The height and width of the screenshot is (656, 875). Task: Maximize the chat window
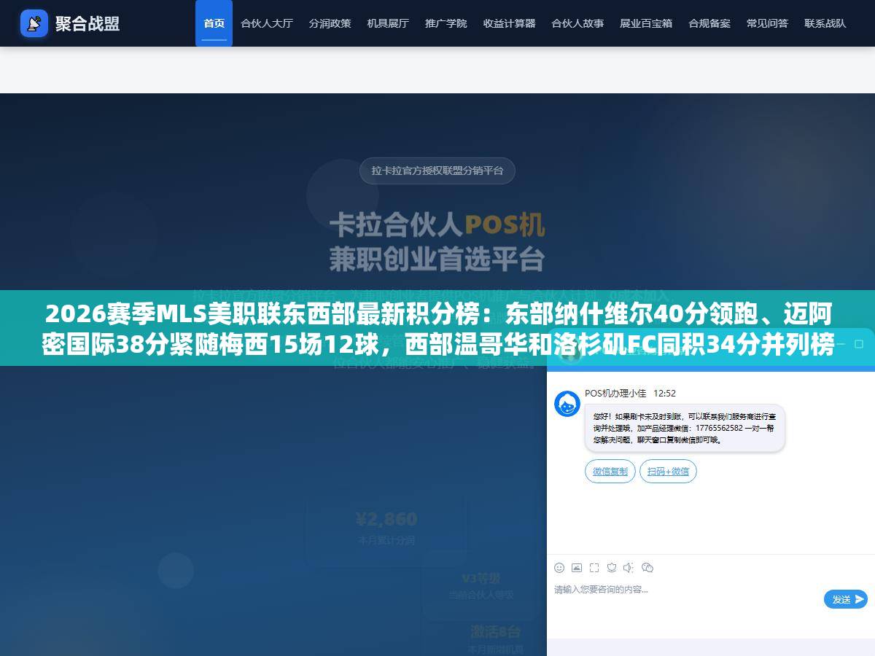(x=859, y=343)
